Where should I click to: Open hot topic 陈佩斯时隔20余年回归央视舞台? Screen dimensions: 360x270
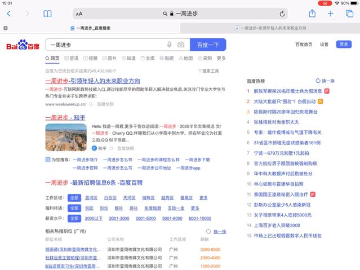point(286,112)
